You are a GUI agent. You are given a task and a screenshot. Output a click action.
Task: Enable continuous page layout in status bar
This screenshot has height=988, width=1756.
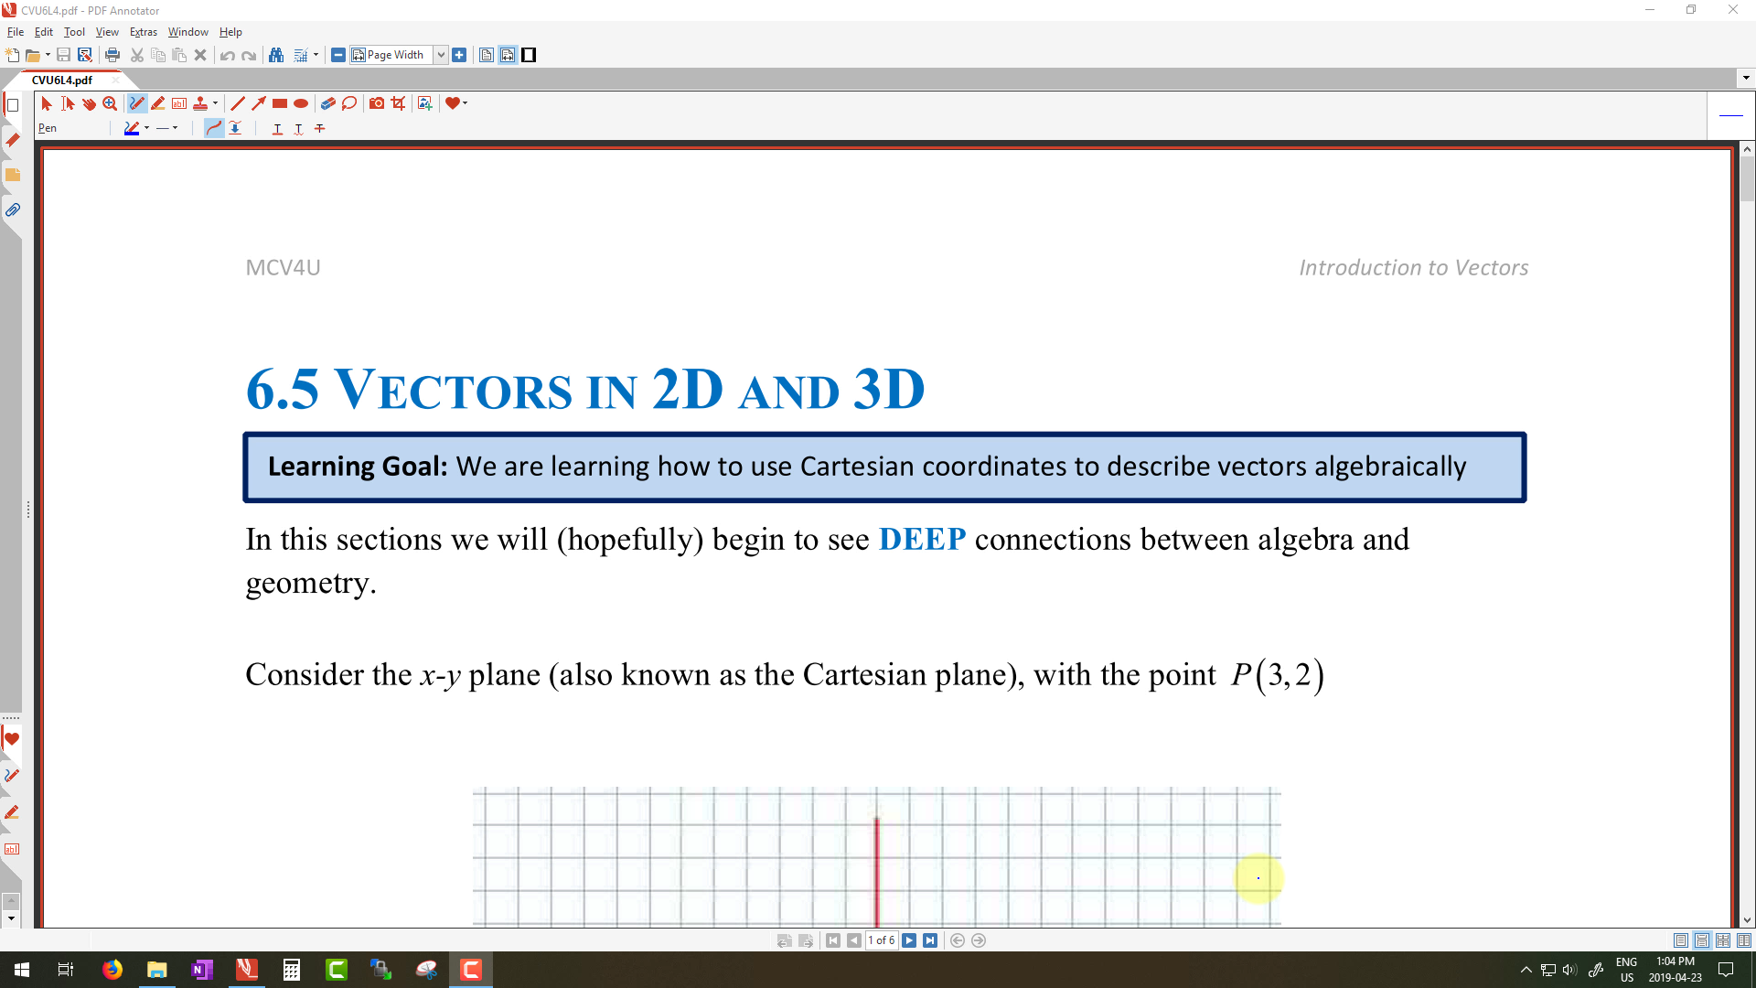[x=1702, y=940]
